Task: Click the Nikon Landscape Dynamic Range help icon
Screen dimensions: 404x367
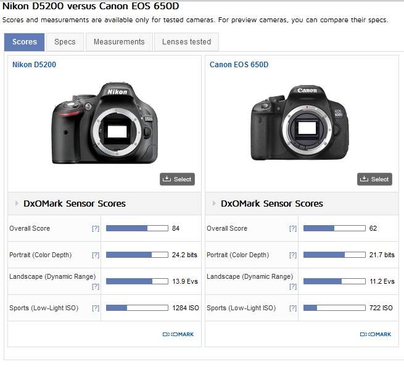Action: 96,286
